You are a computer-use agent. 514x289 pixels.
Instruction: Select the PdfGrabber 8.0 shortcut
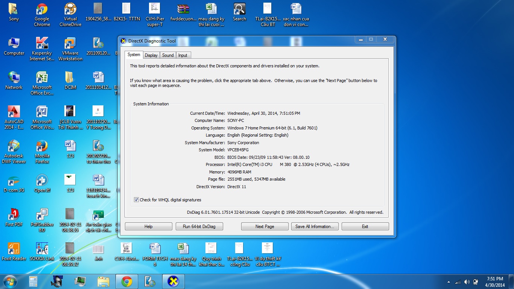coord(42,220)
